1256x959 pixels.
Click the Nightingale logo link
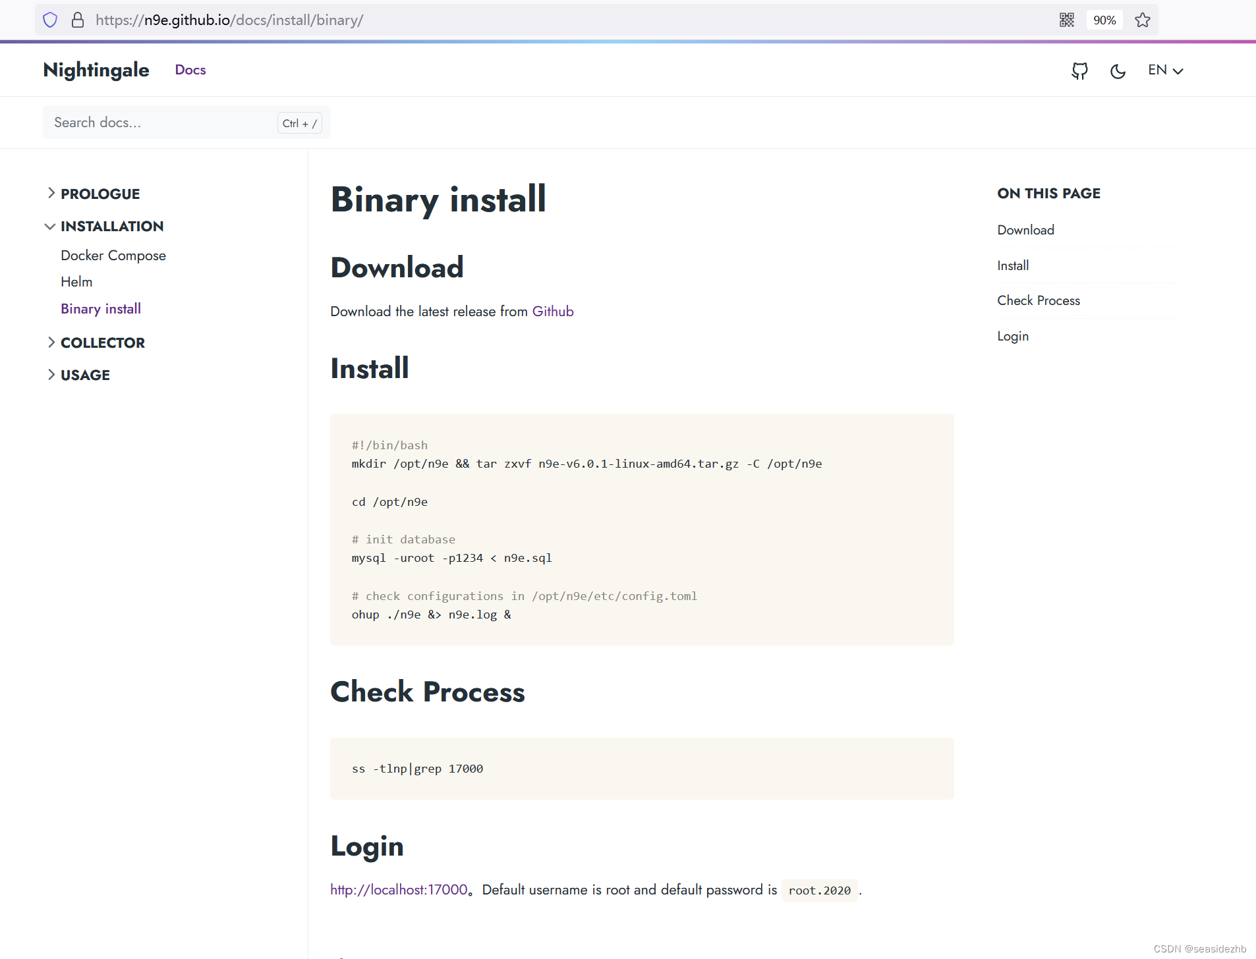96,70
